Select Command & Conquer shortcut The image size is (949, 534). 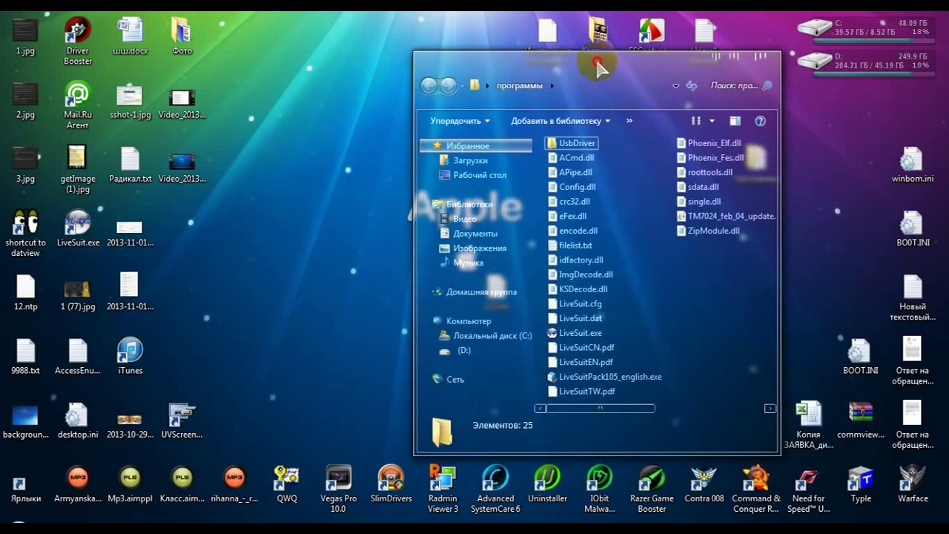point(756,489)
